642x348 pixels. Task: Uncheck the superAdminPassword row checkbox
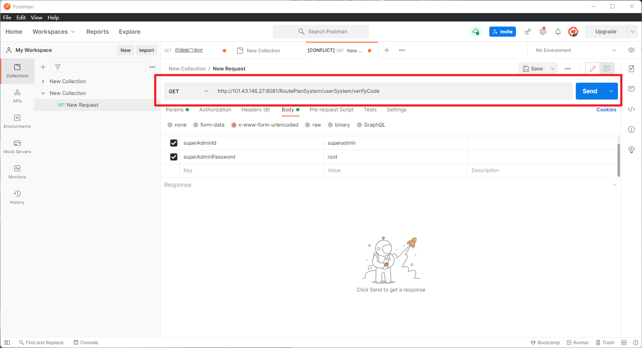click(x=174, y=157)
